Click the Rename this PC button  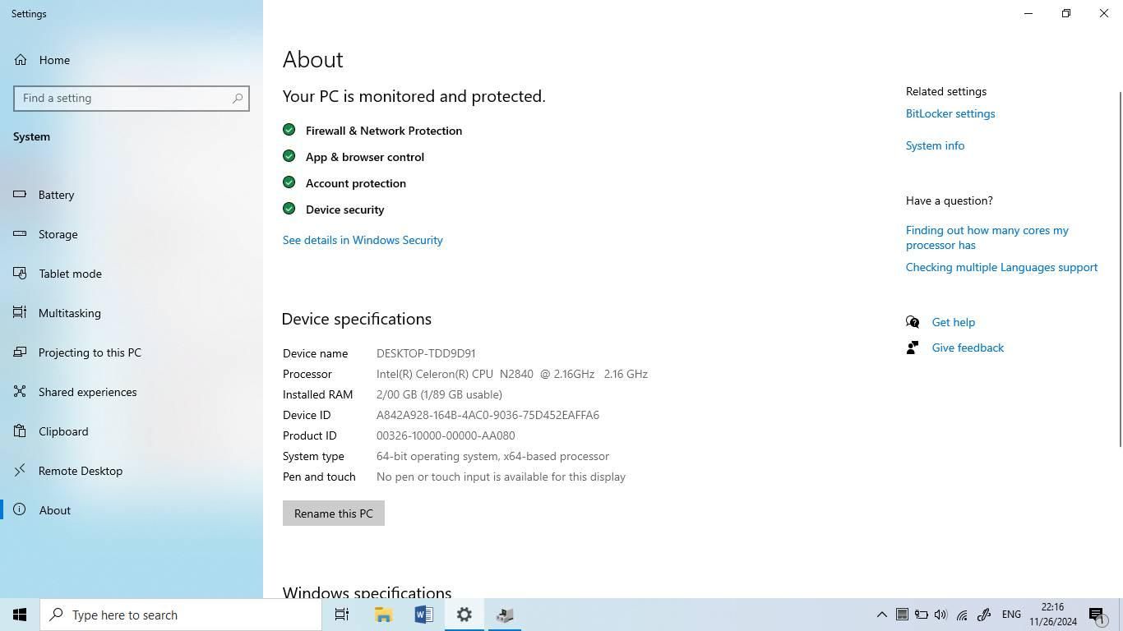(x=334, y=514)
